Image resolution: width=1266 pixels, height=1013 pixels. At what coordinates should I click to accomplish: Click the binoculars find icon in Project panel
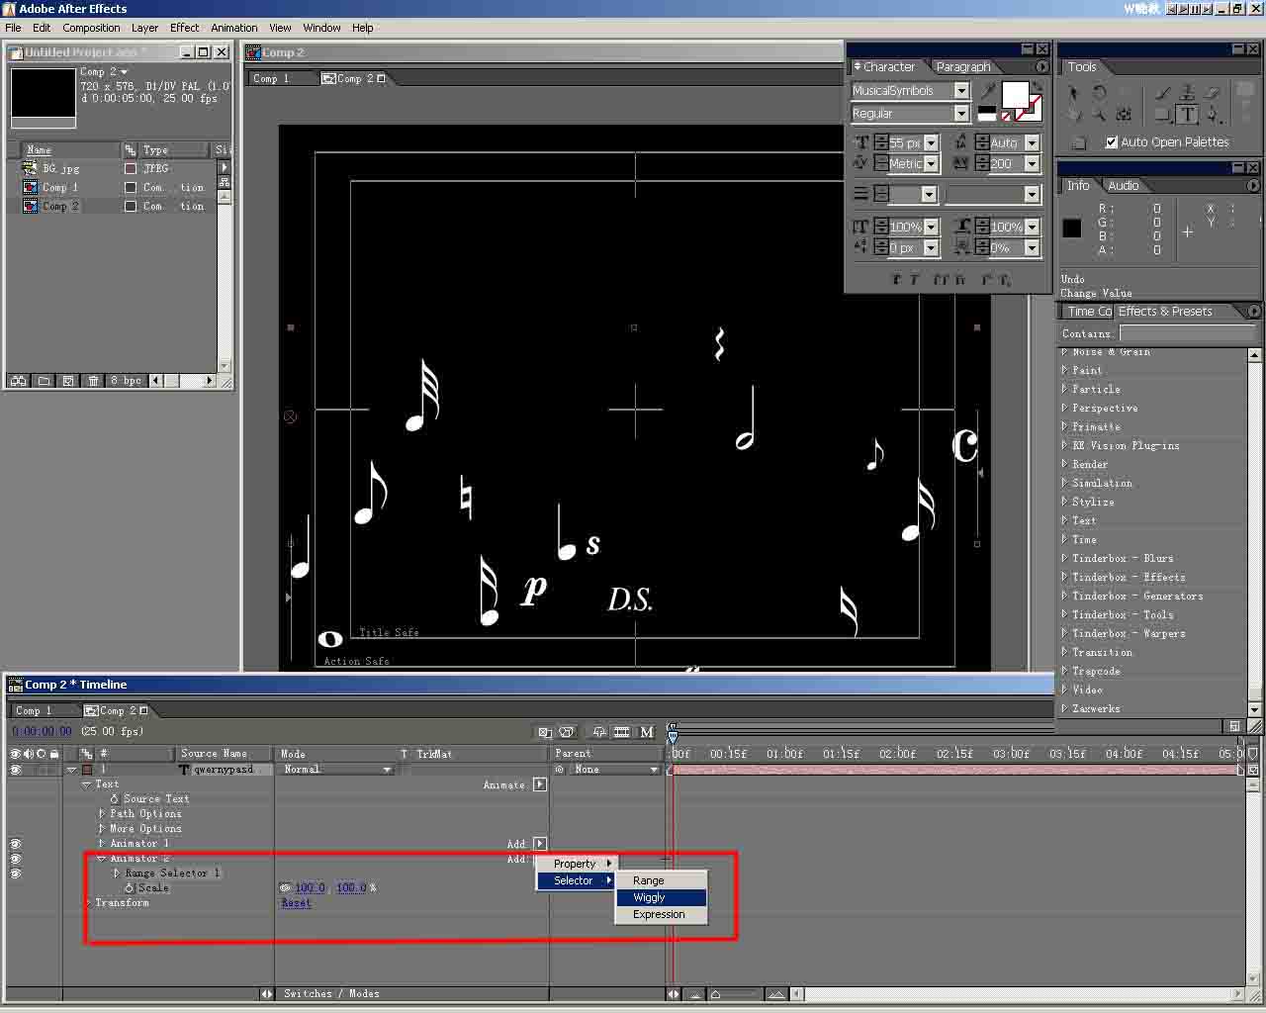click(18, 381)
